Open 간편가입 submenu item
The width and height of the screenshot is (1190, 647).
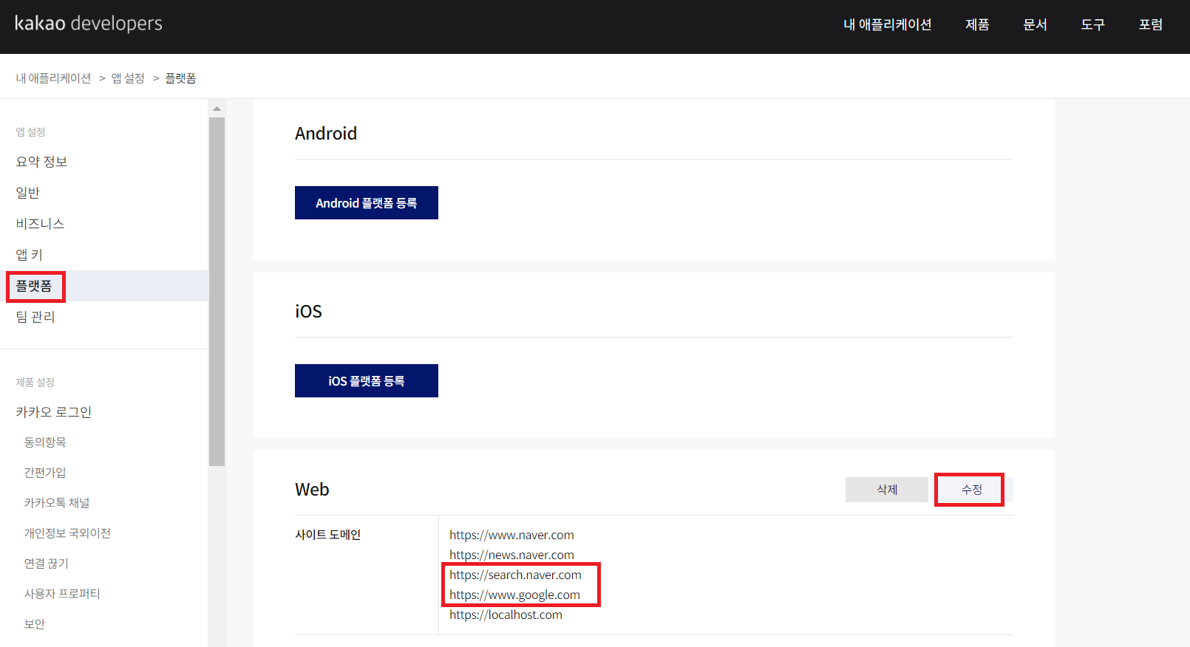click(45, 473)
